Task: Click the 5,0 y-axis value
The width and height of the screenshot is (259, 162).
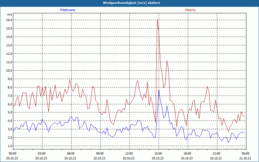Action: (10, 112)
